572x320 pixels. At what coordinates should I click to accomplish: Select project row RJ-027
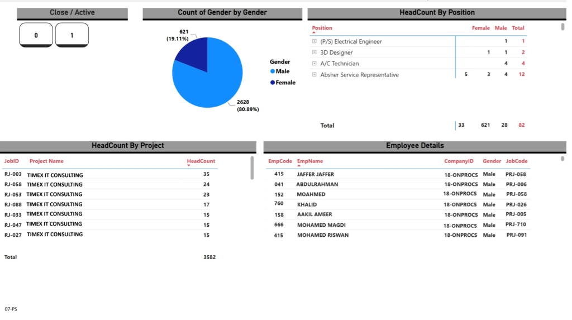point(109,235)
